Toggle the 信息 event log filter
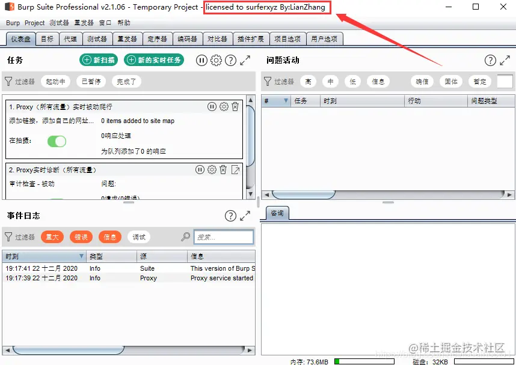Screen dimensions: 516x365 tap(110, 237)
